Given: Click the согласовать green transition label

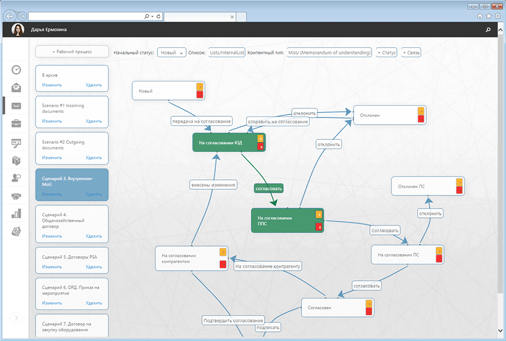Looking at the screenshot, I should point(268,188).
